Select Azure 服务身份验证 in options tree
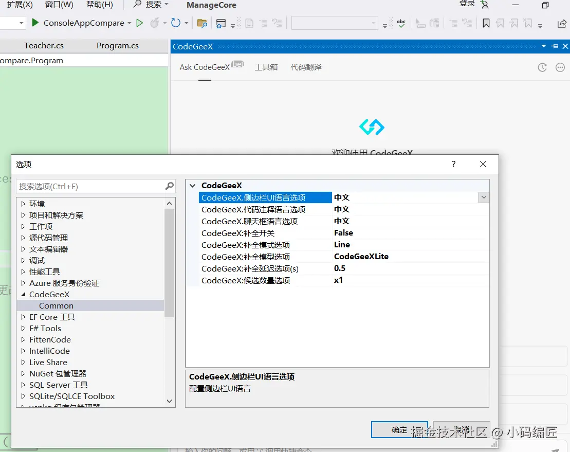This screenshot has width=570, height=452. [64, 283]
